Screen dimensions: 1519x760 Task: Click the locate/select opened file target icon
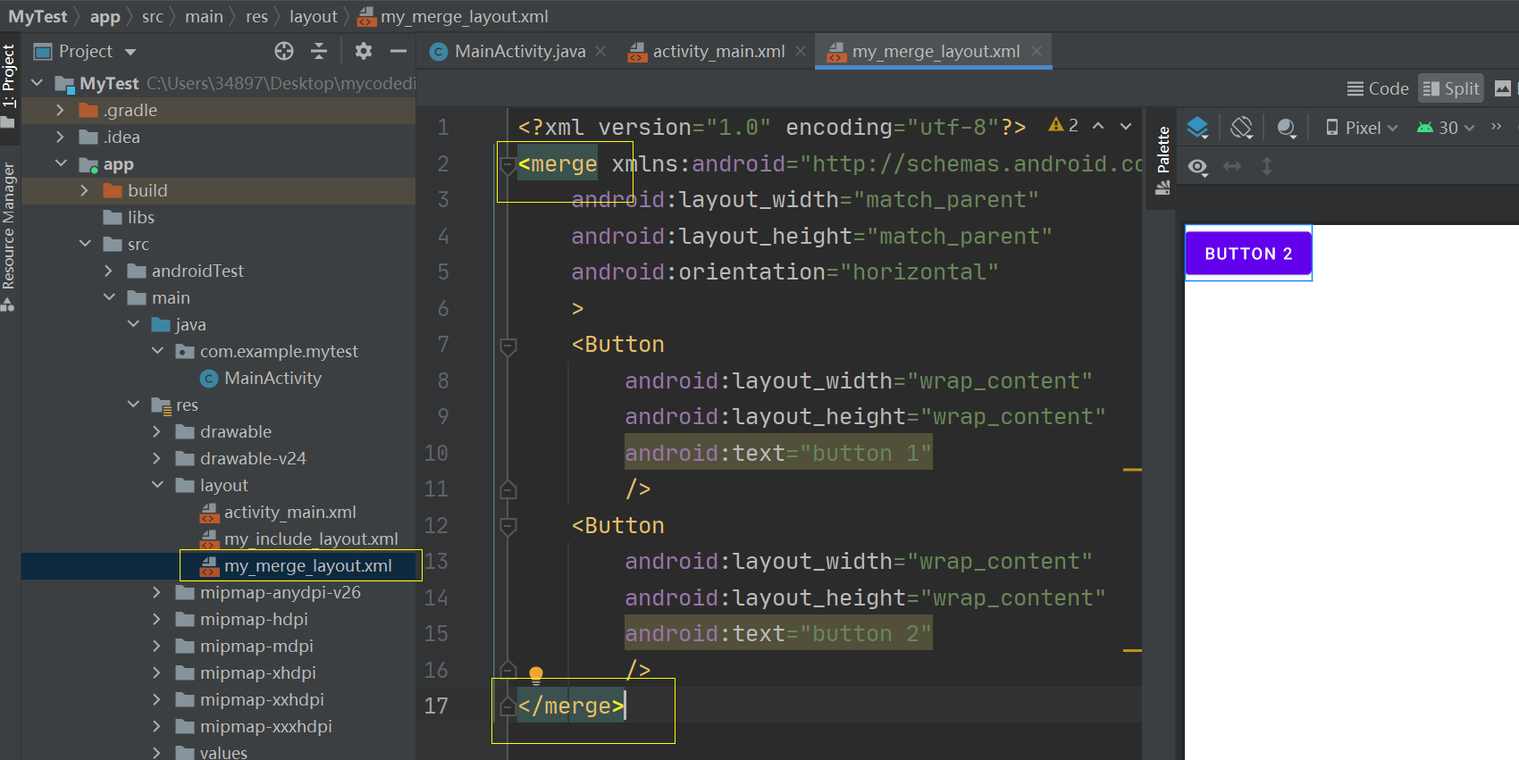click(x=284, y=51)
